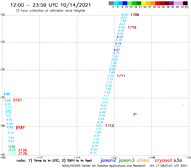
Task: Click the 6.55 value beside 1711
Action: pos(111,76)
